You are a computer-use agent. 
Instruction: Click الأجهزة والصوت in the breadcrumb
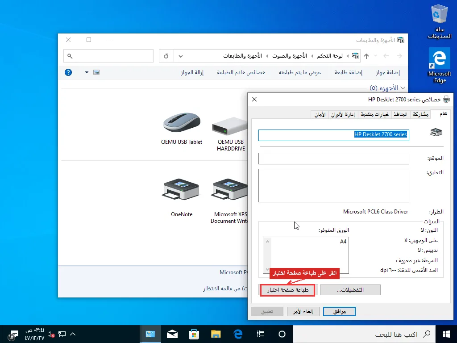(289, 56)
